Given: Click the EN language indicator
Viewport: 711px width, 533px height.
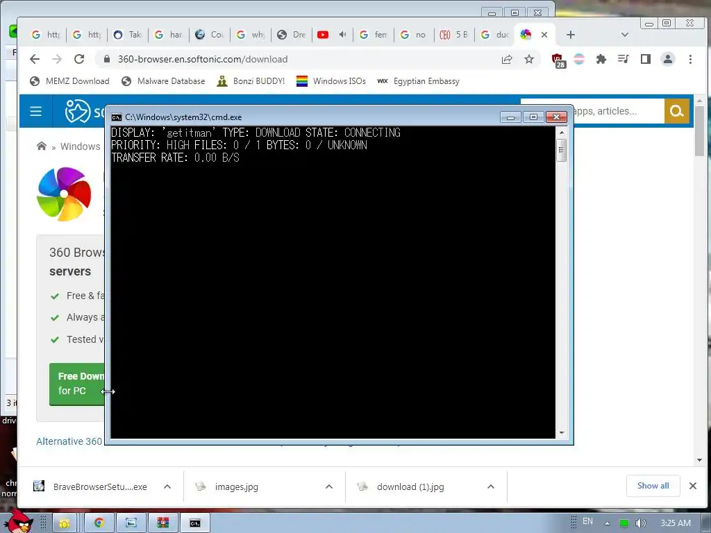Looking at the screenshot, I should click(587, 521).
